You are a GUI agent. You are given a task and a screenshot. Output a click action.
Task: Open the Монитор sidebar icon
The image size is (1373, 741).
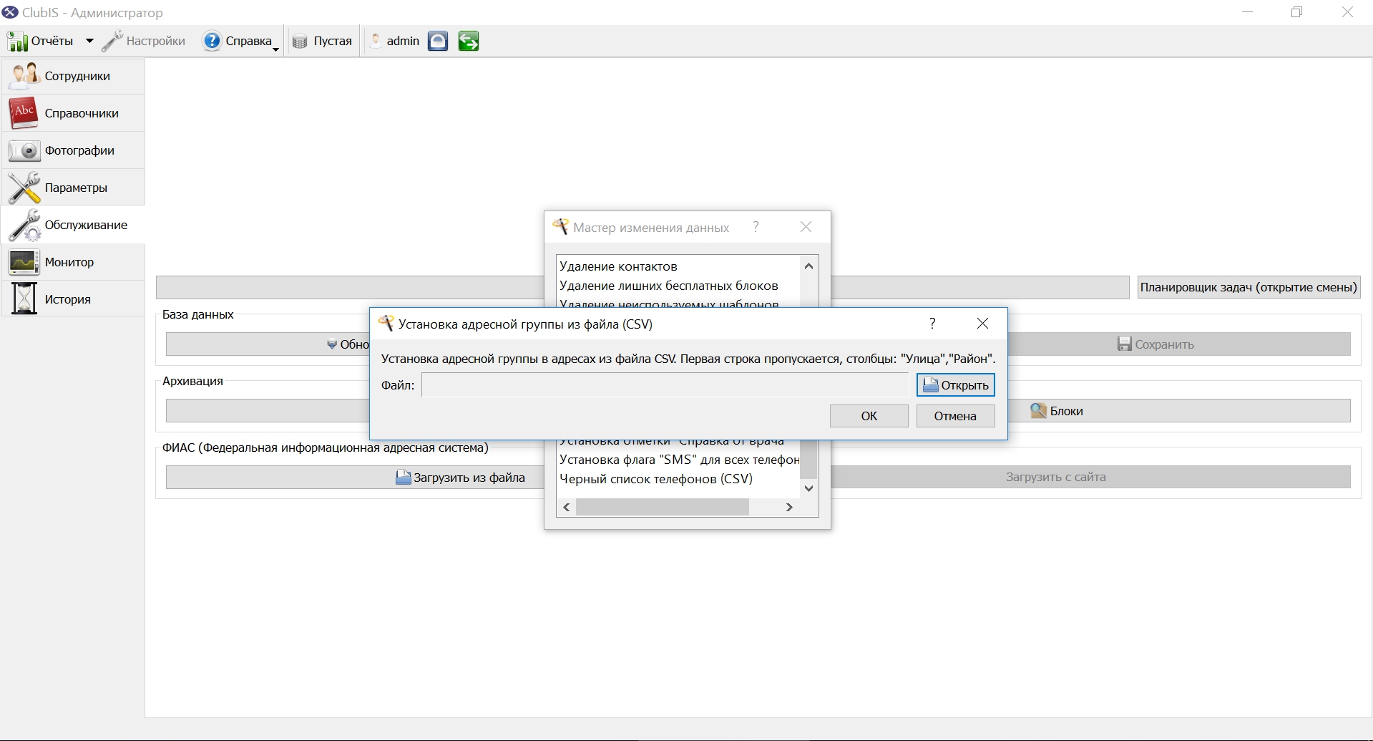click(24, 262)
